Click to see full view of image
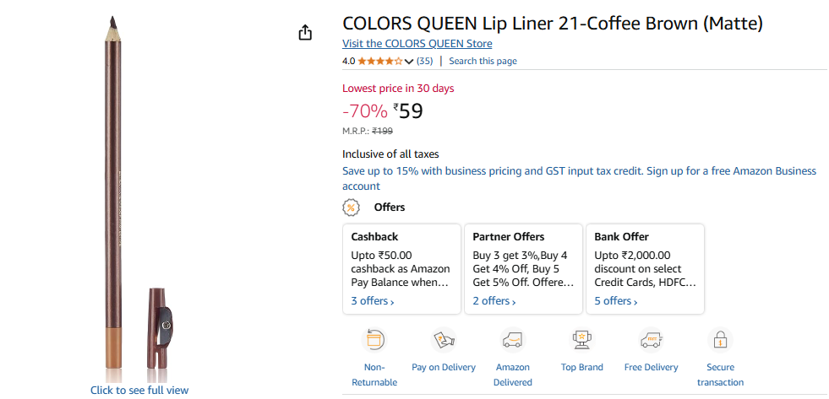 click(x=139, y=390)
